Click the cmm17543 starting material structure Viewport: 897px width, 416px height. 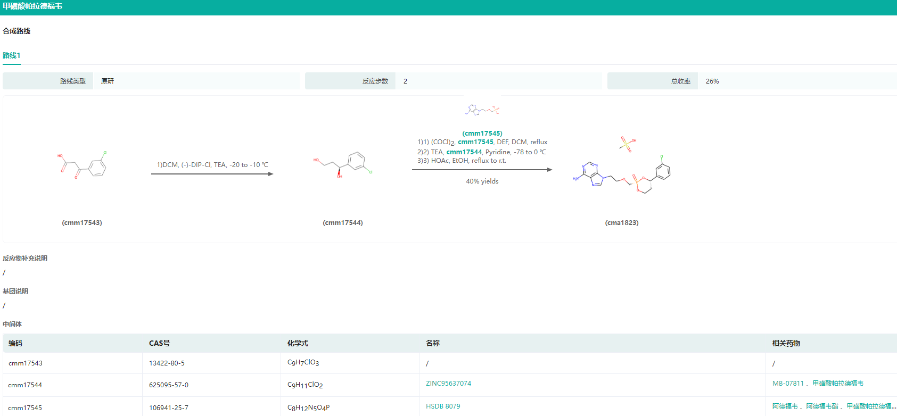[82, 165]
